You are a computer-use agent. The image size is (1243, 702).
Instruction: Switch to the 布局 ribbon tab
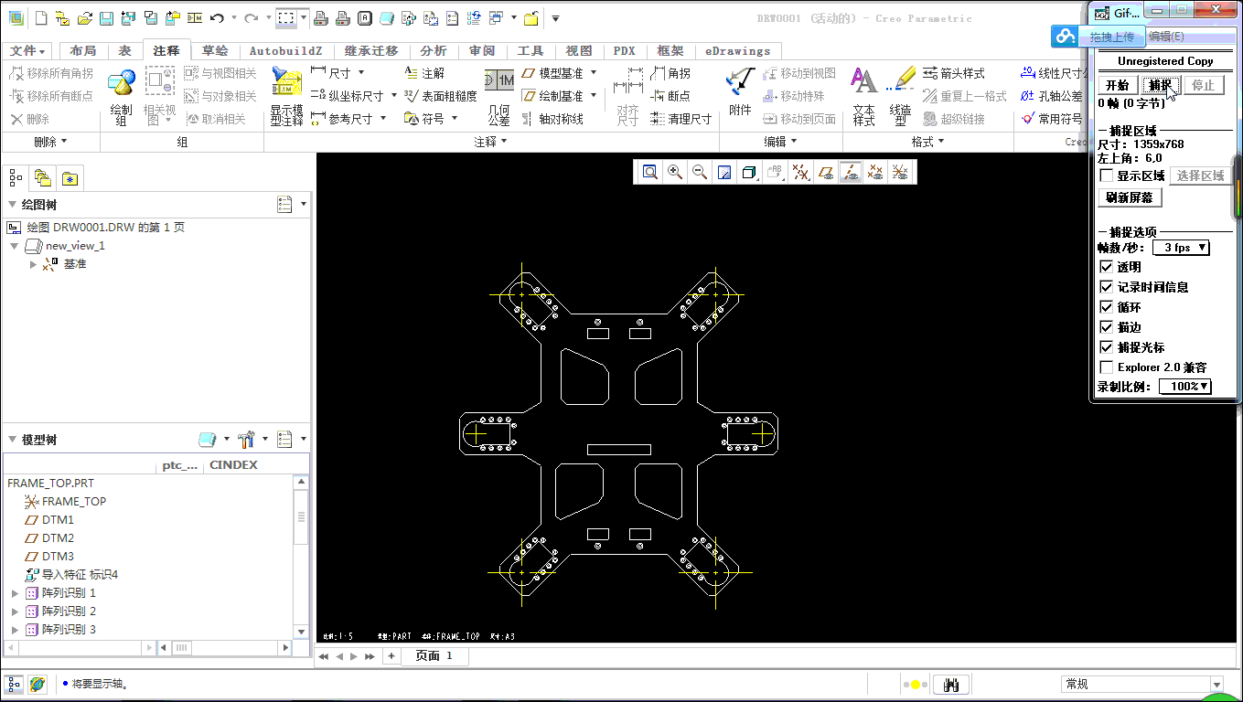tap(83, 50)
